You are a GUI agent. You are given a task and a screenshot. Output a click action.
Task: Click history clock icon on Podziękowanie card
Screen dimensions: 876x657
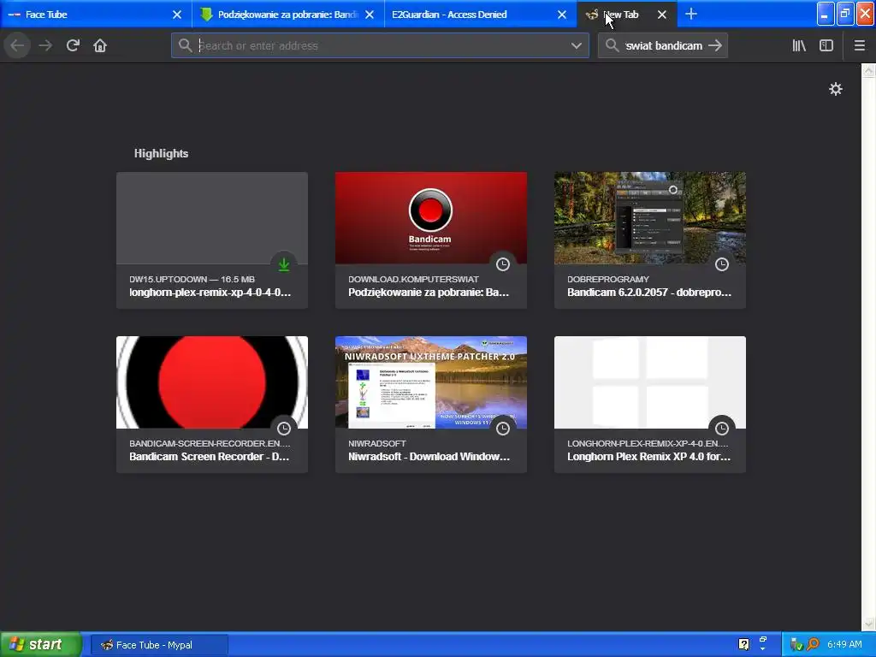503,264
